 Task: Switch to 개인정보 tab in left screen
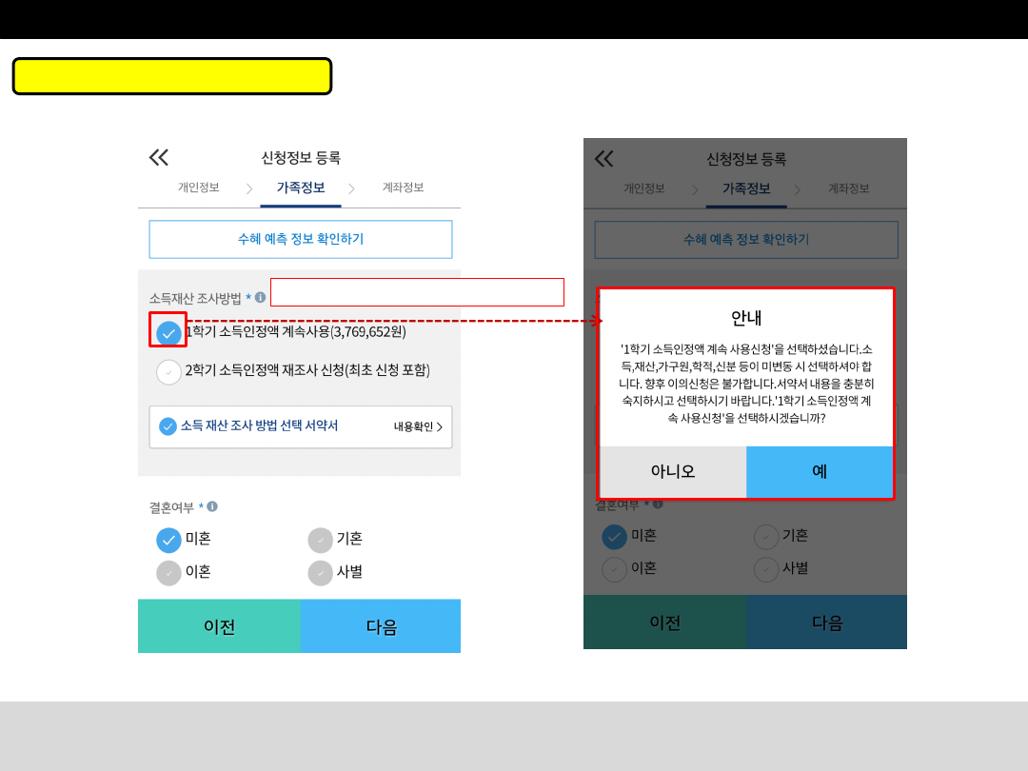[199, 188]
